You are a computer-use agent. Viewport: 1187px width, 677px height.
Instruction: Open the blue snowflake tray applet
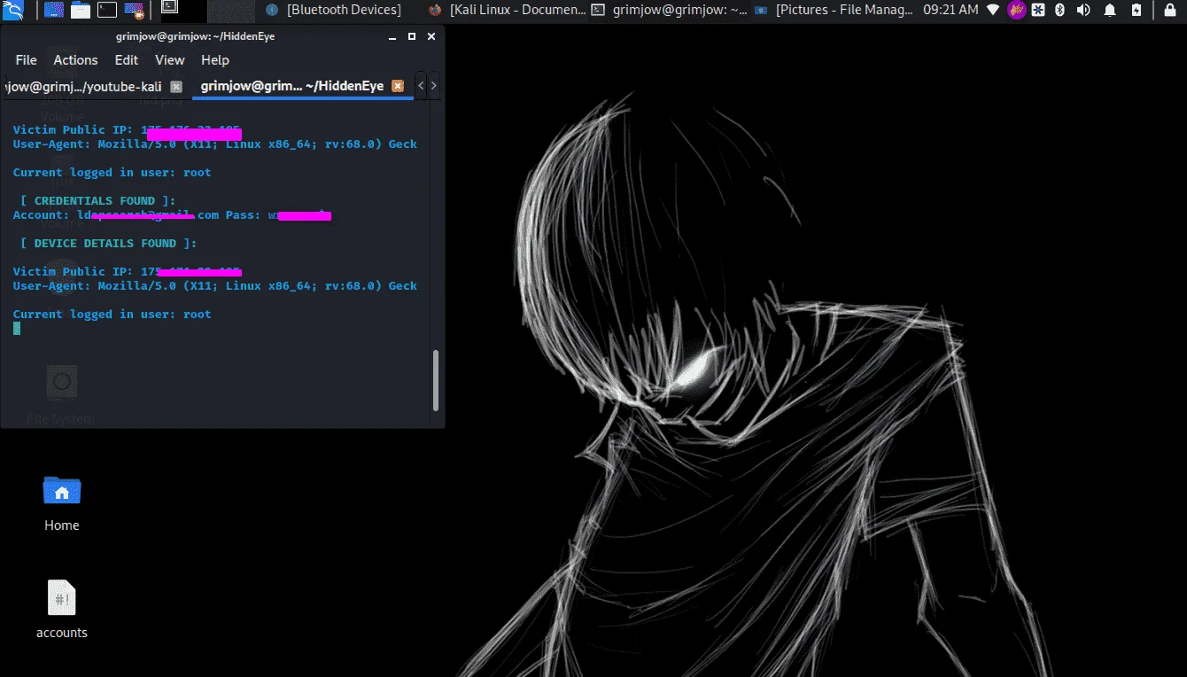tap(1038, 11)
